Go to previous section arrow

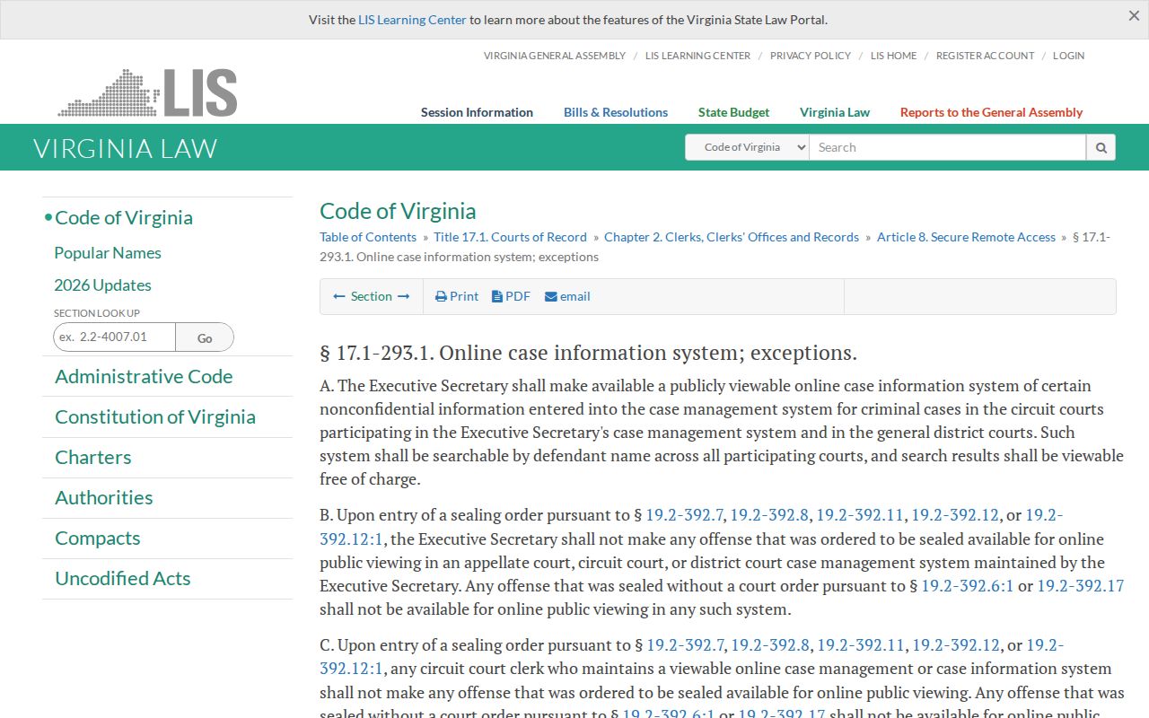pyautogui.click(x=339, y=296)
